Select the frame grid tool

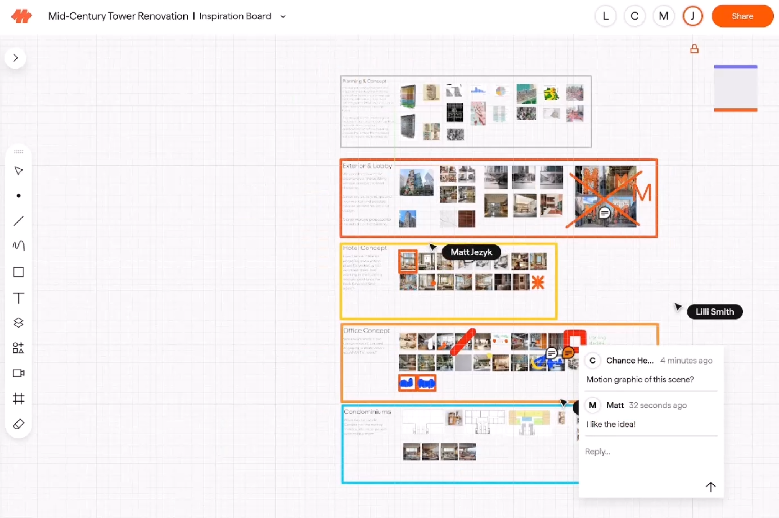click(18, 398)
